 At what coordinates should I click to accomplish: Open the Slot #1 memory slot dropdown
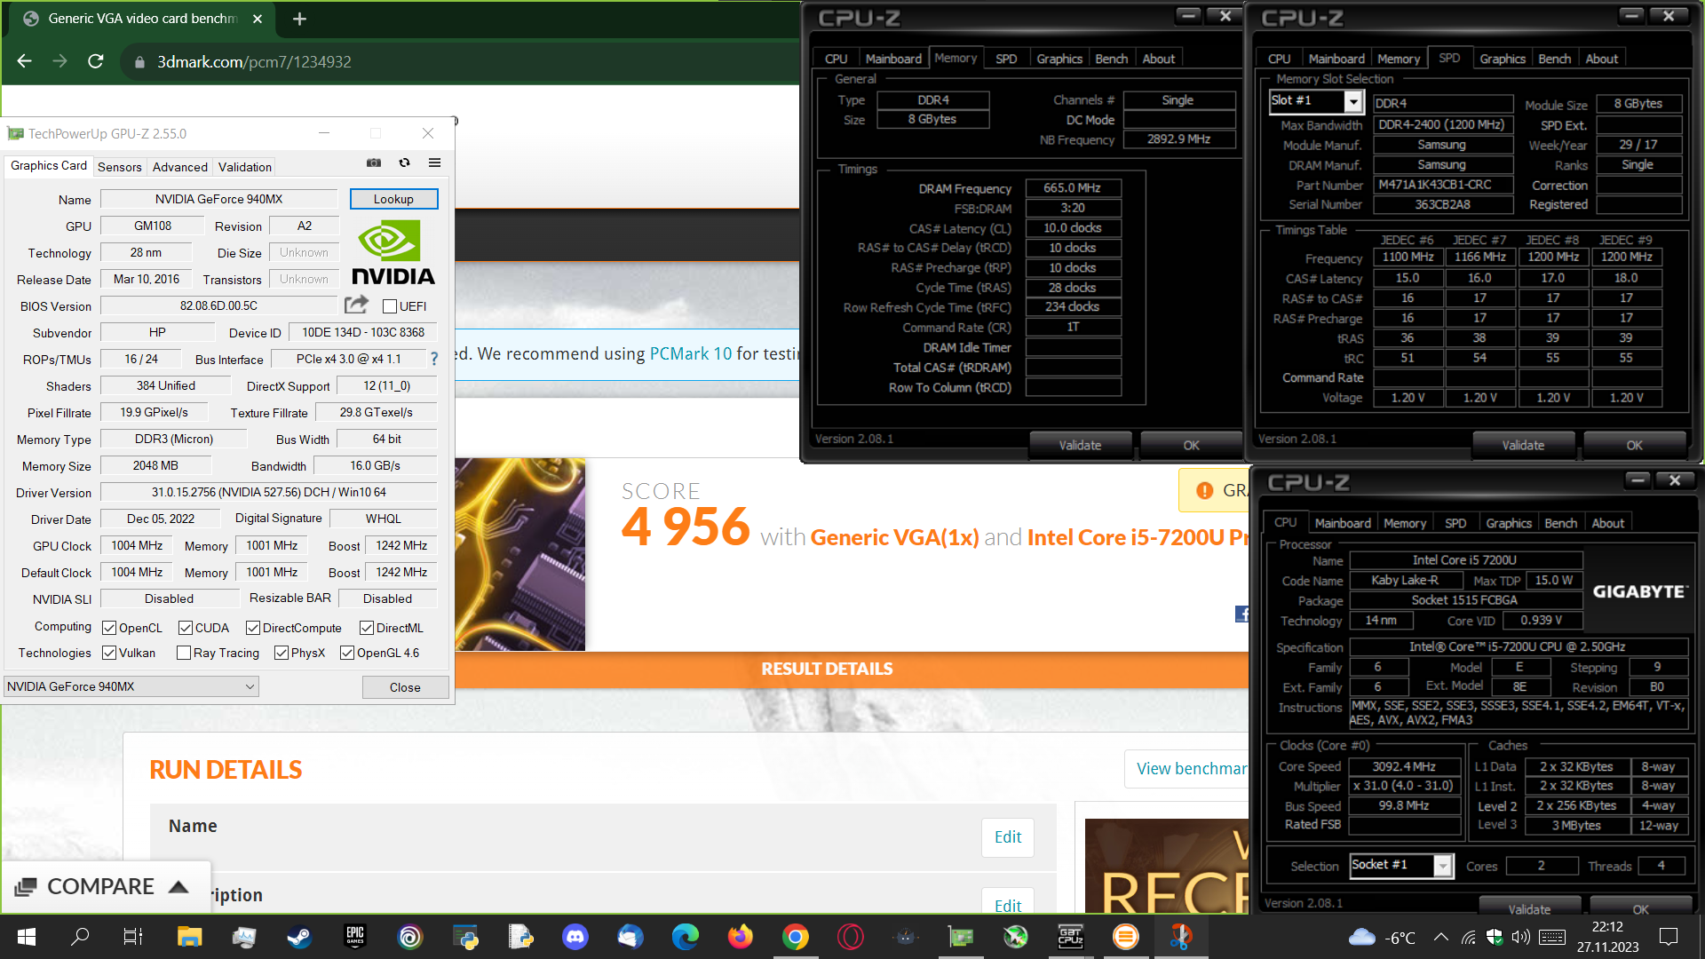click(x=1353, y=102)
